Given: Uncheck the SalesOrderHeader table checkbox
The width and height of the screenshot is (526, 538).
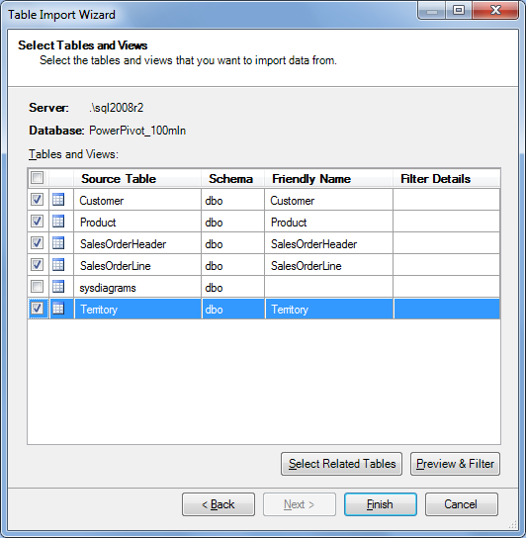Looking at the screenshot, I should (x=37, y=243).
